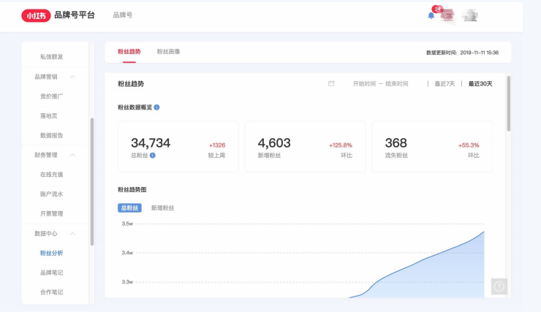Collapse the 品牌营销 menu section

click(x=72, y=77)
